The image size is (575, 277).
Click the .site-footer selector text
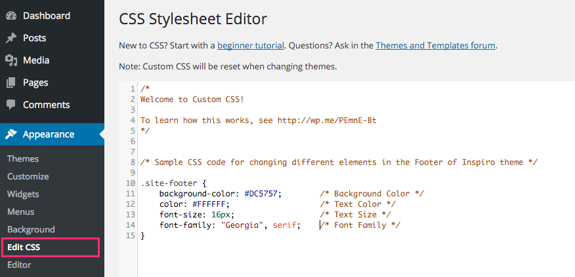[169, 183]
